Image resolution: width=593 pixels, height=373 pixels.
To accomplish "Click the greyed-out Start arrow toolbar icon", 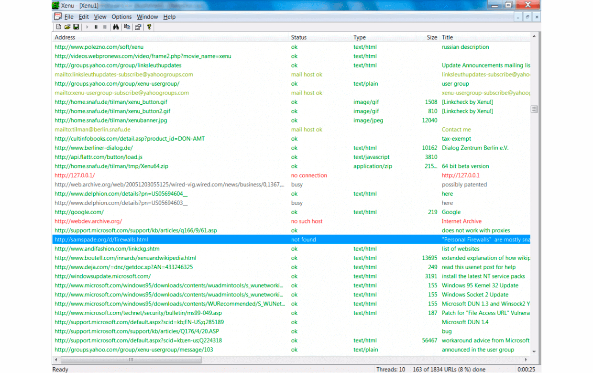I will [x=87, y=27].
